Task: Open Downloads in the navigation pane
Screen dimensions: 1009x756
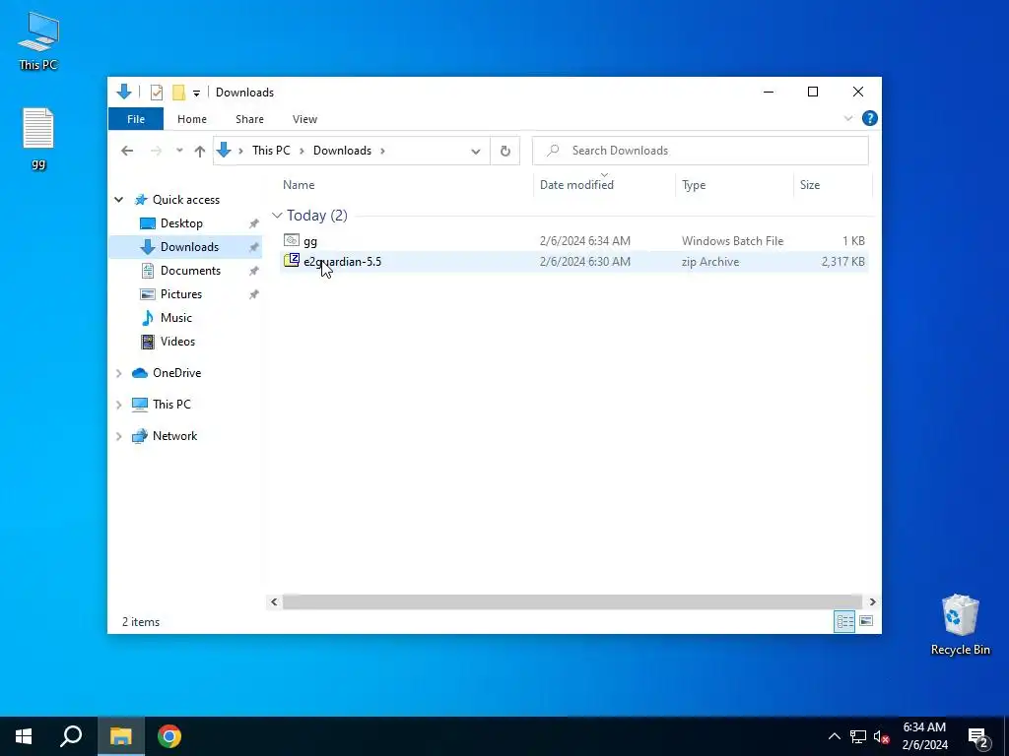Action: 189,247
